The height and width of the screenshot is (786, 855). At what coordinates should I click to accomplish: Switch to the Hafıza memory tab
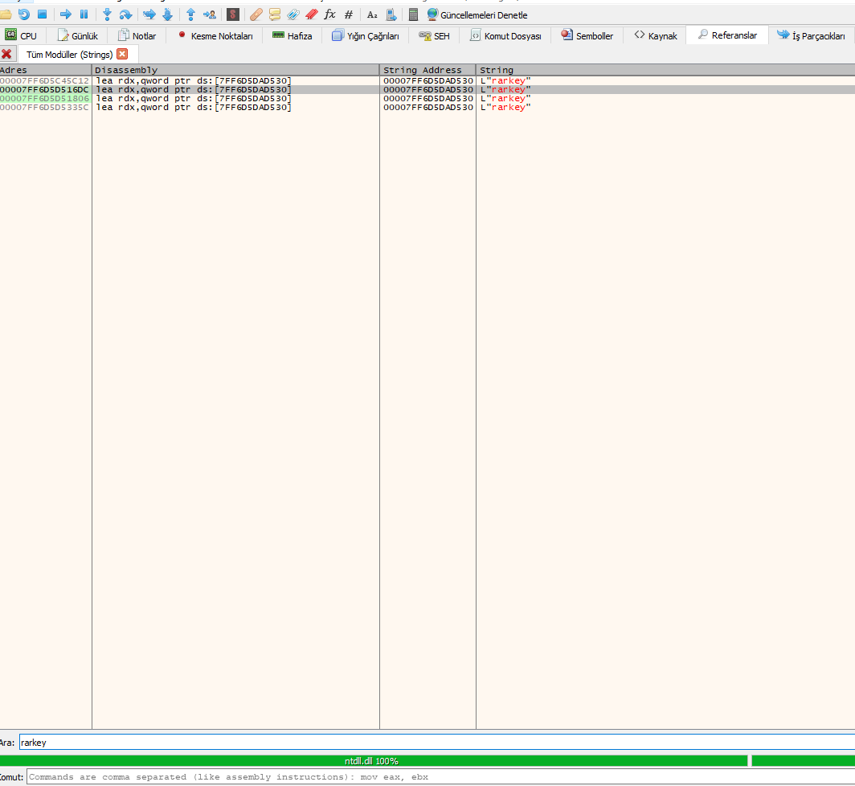tap(292, 35)
